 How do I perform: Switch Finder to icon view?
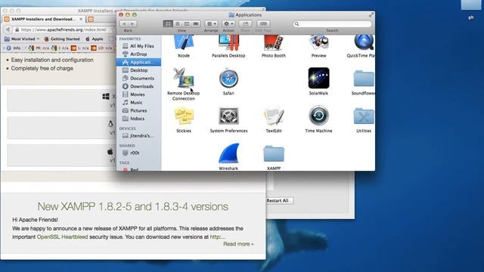[x=168, y=23]
